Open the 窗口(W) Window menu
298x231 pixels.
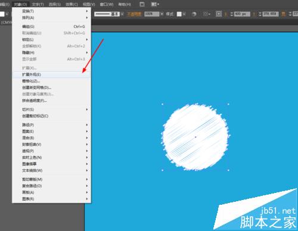107,4
